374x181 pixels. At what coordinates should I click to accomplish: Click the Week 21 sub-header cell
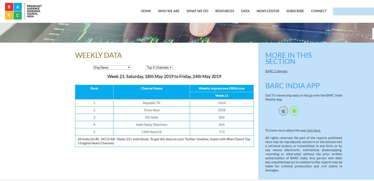click(x=222, y=95)
